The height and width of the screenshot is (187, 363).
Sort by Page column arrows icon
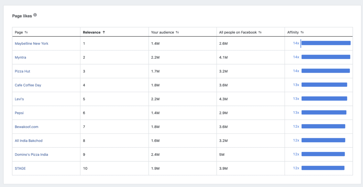[26, 32]
